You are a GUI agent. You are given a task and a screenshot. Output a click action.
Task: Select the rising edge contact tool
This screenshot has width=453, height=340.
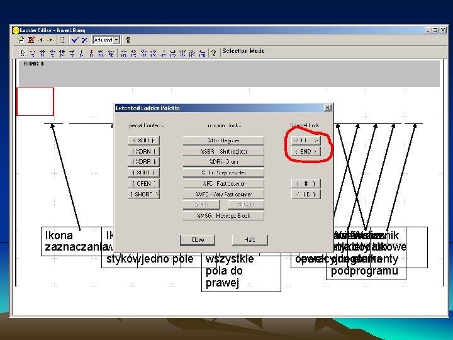52,53
